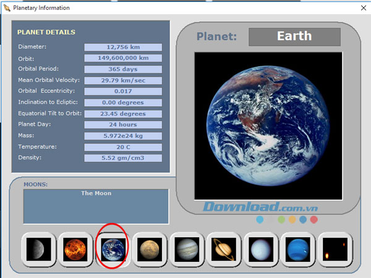Click the Mean Orbital Velocity label
The image size is (371, 278).
(x=49, y=80)
